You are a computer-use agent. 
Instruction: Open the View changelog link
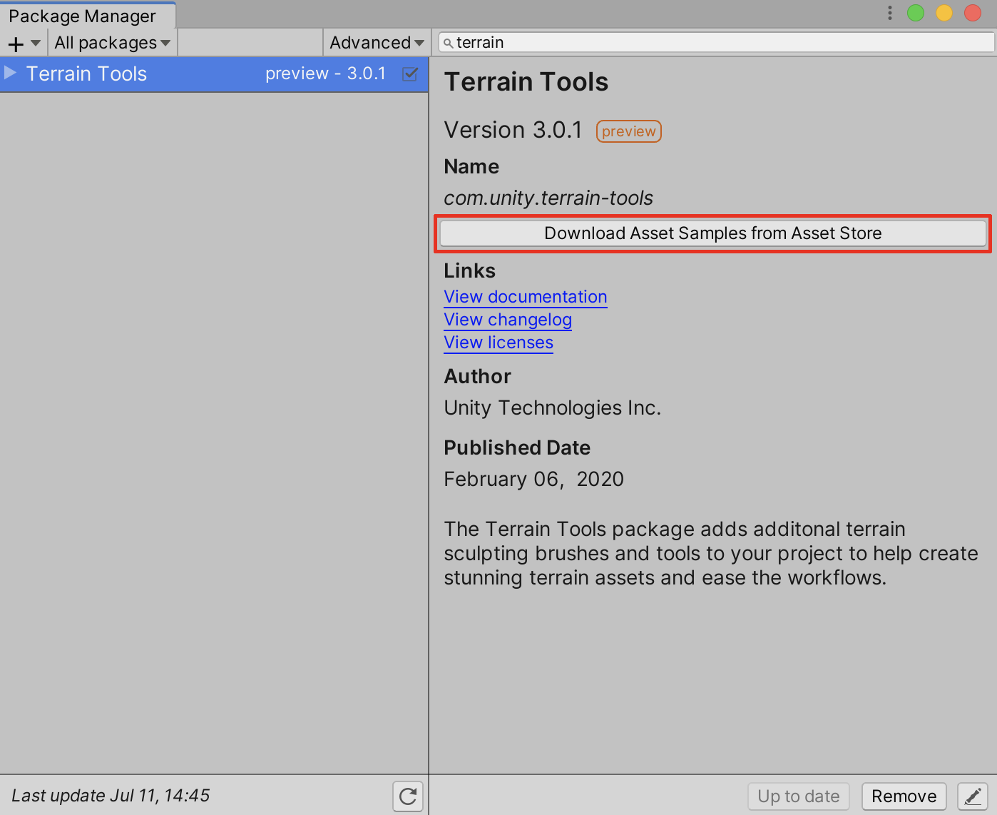tap(508, 320)
